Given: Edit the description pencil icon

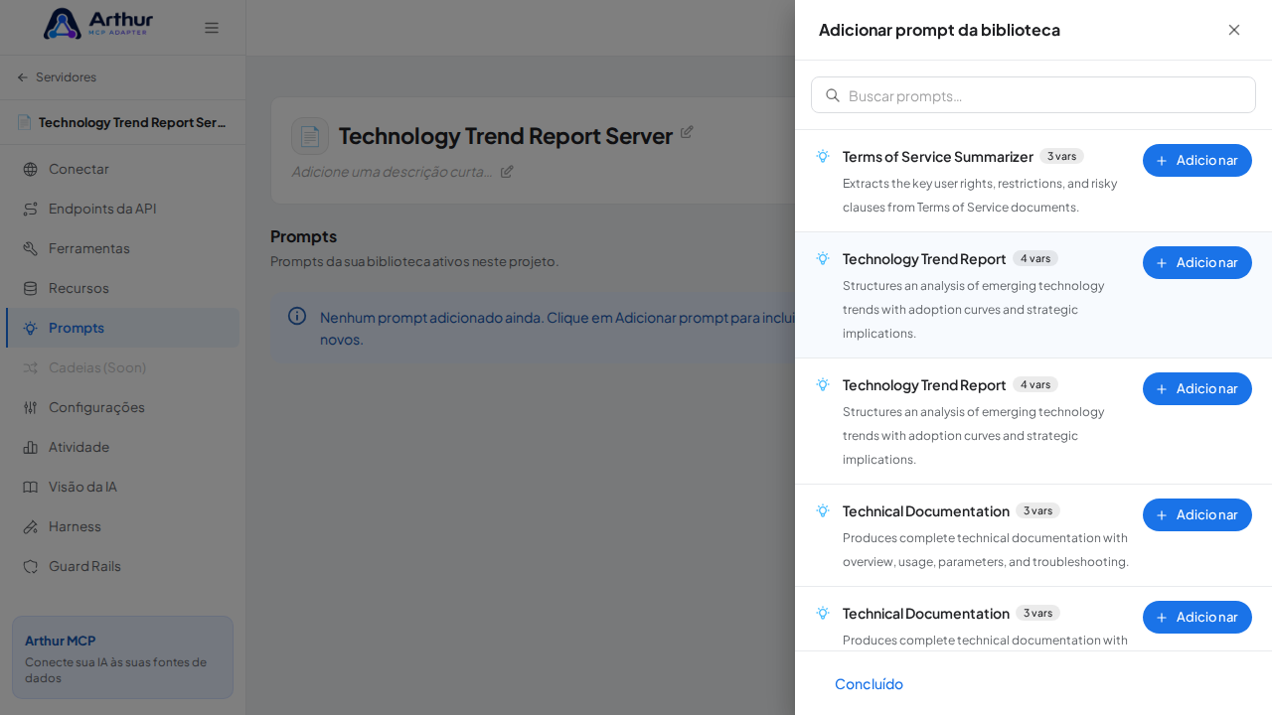Looking at the screenshot, I should coord(507,171).
